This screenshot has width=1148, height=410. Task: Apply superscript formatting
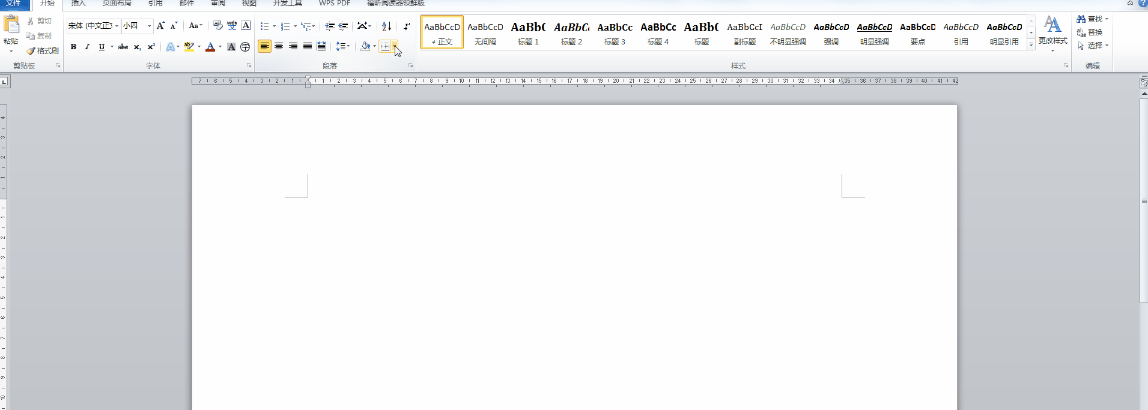(151, 47)
